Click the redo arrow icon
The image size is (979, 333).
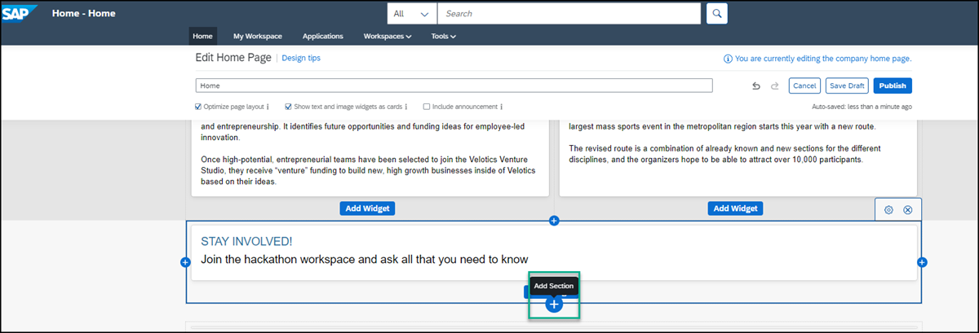[x=775, y=85]
